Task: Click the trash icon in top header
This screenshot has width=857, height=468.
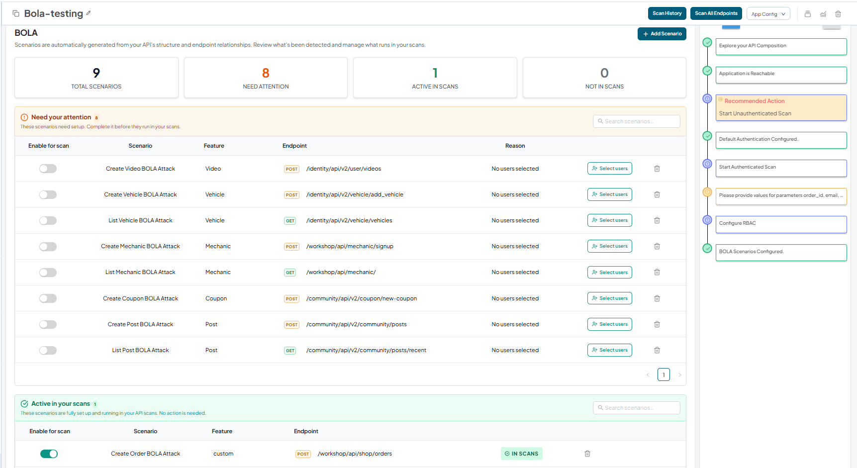Action: click(838, 14)
